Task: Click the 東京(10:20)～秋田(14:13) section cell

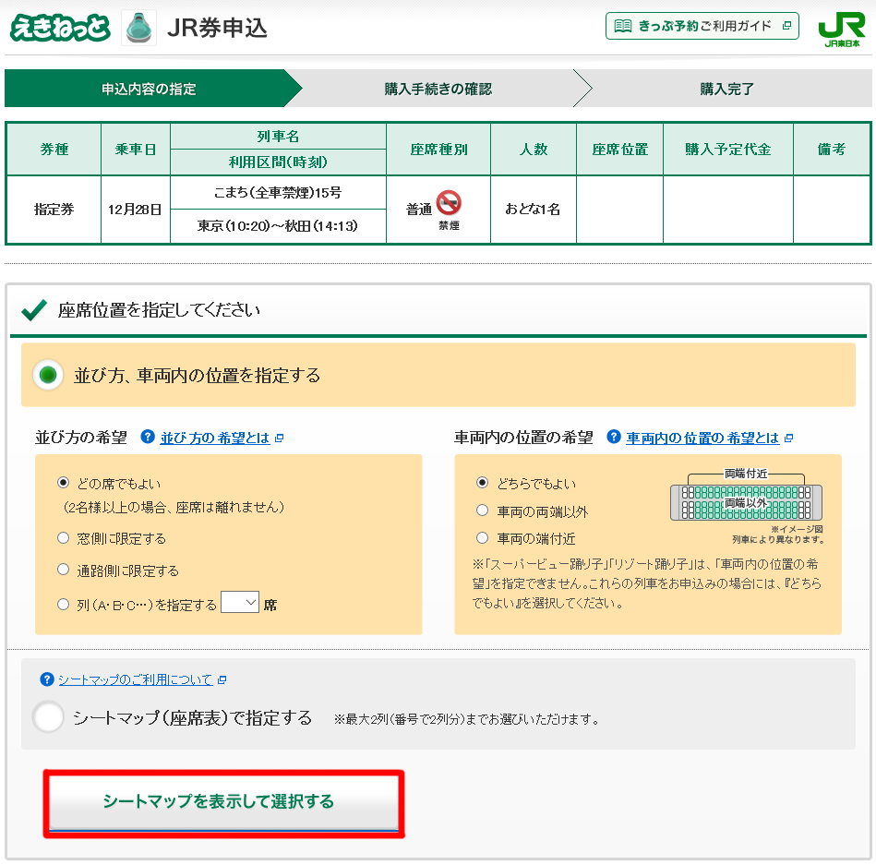Action: pos(278,226)
